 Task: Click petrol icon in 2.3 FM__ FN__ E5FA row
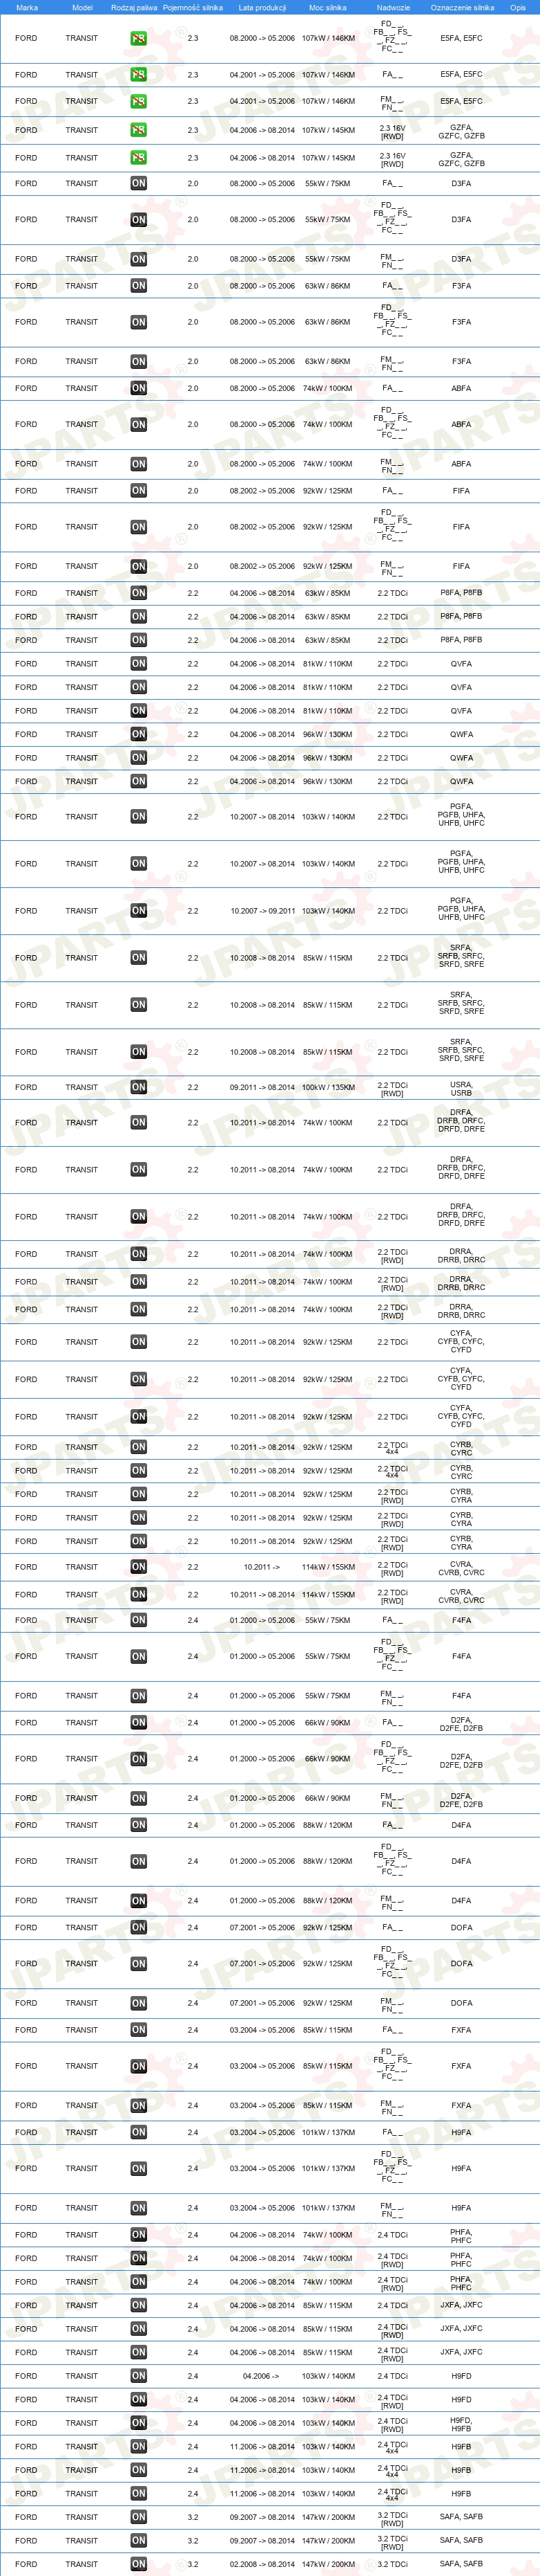[x=139, y=101]
